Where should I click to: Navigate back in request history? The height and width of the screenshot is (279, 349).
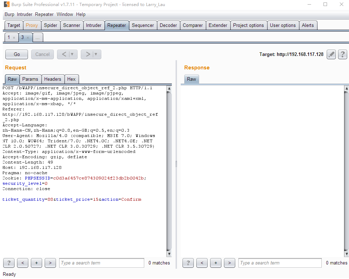(x=64, y=54)
